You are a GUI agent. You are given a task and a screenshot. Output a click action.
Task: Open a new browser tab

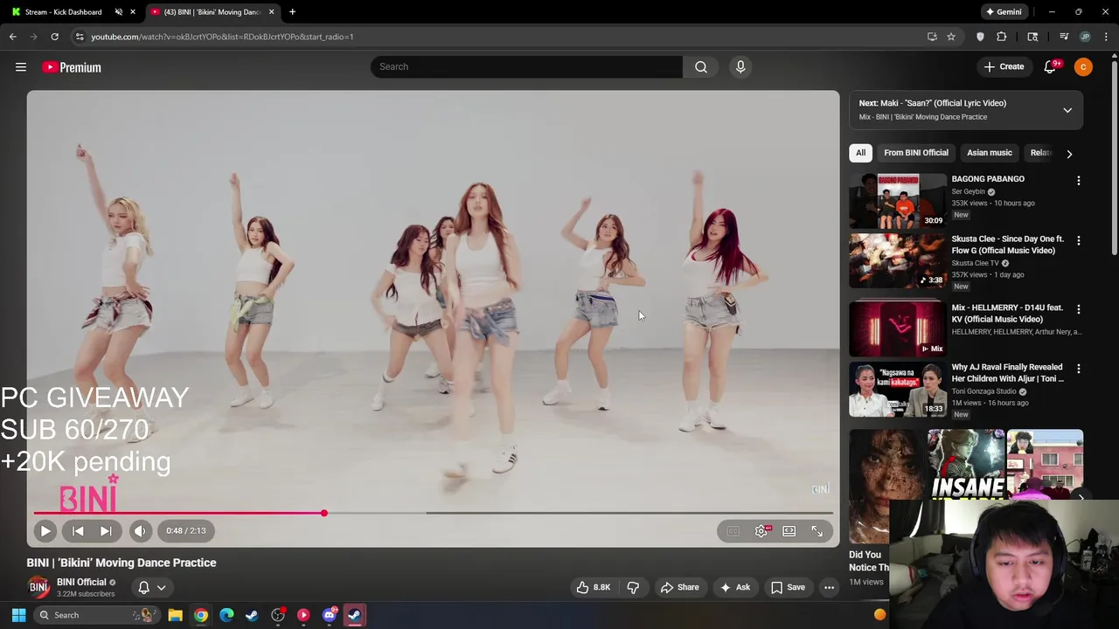point(292,12)
